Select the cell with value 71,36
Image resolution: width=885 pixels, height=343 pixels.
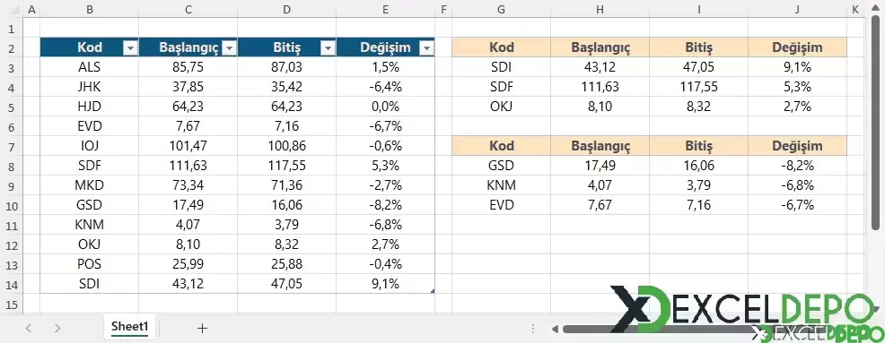pos(286,186)
